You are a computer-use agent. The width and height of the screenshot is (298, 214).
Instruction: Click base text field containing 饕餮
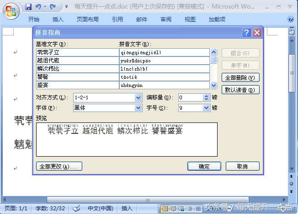click(78, 77)
